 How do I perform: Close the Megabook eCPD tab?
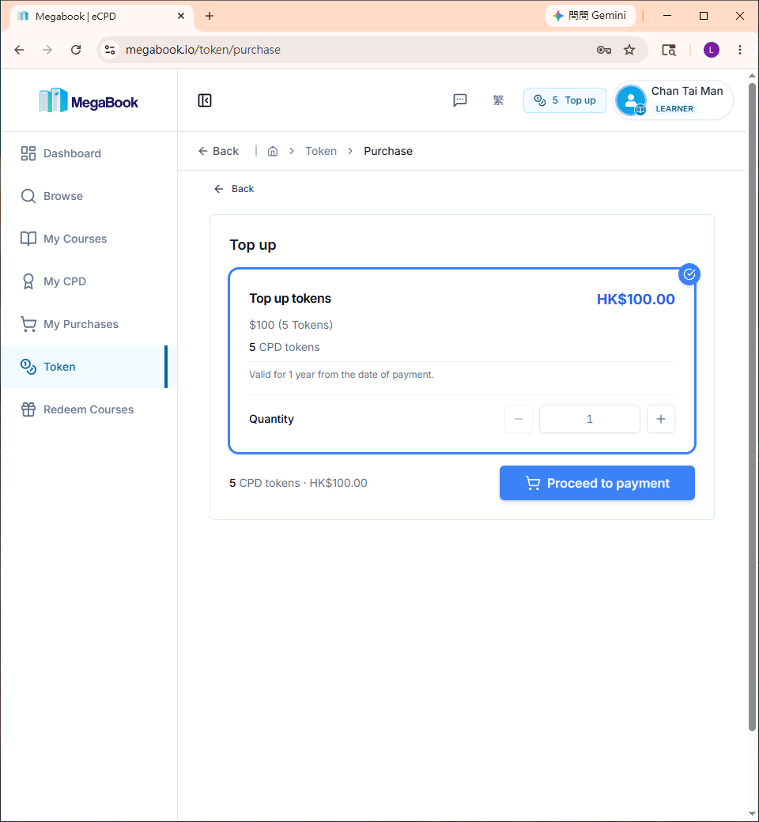pyautogui.click(x=181, y=16)
